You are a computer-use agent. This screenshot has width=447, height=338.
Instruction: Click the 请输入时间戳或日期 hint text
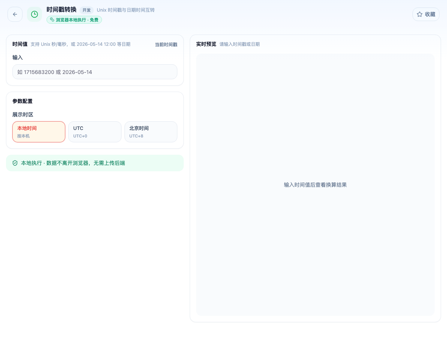pyautogui.click(x=240, y=44)
